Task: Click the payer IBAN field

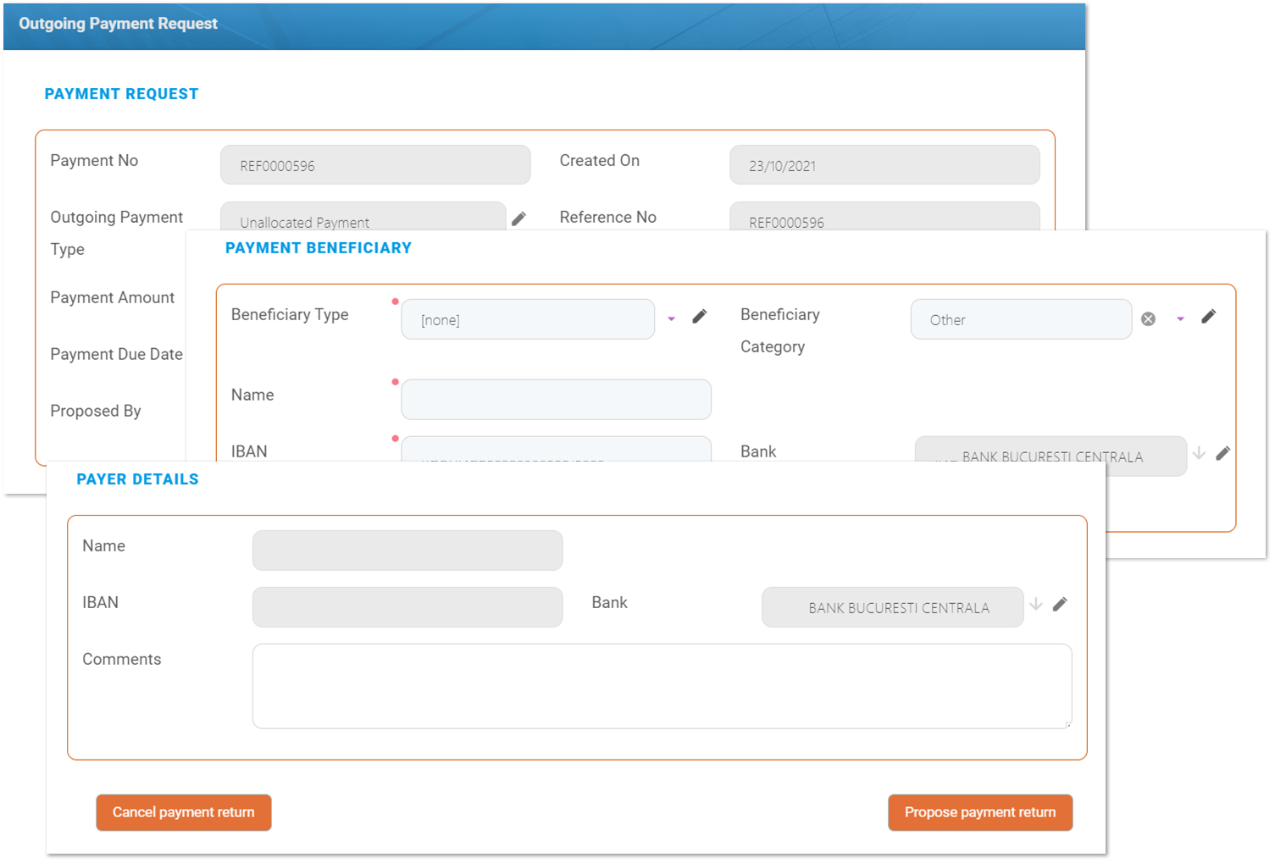Action: 407,607
